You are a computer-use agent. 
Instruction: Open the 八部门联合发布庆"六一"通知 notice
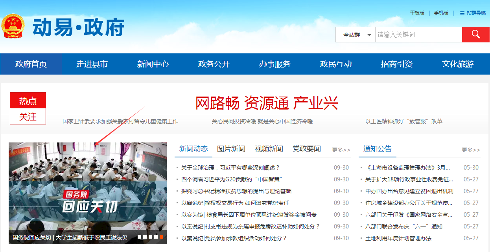coord(403,226)
